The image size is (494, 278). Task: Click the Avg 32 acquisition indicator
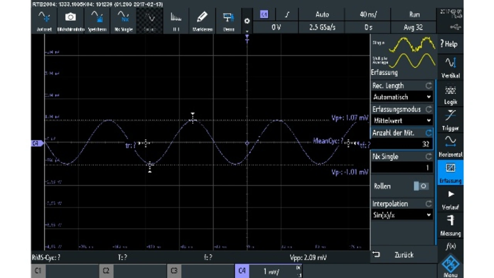414,27
